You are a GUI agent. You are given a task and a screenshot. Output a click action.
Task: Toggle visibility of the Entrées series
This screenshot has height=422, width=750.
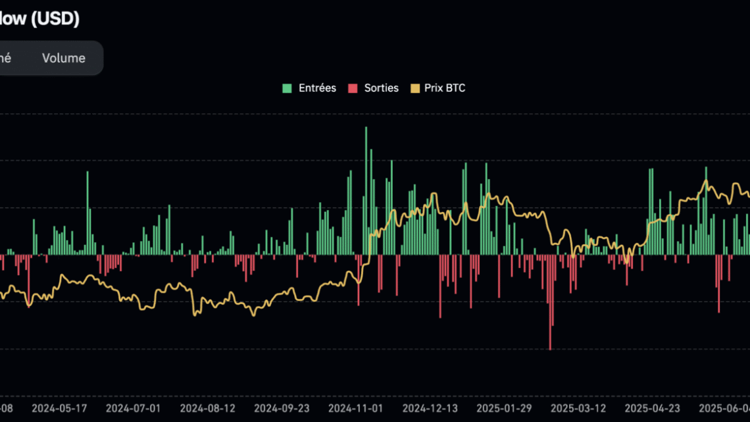309,88
